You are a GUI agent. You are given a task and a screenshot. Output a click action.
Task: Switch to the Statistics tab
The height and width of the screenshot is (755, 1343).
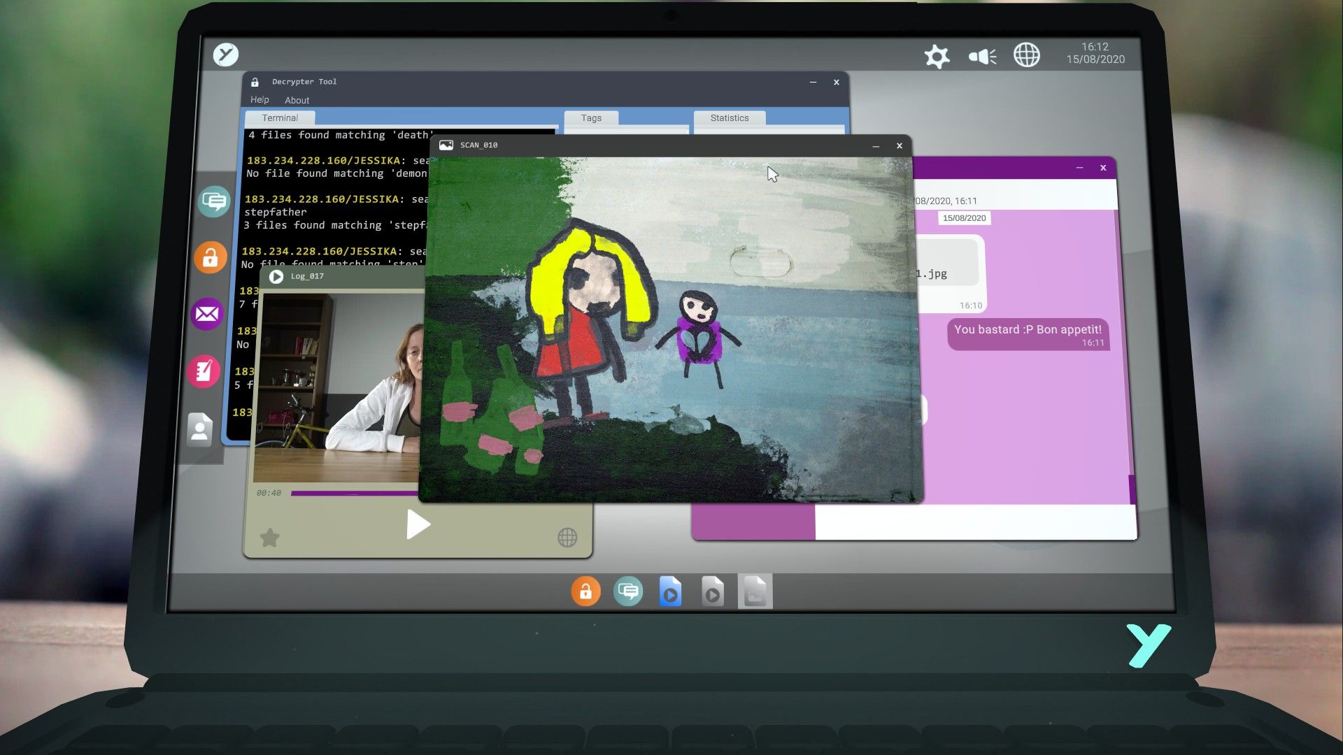[x=730, y=118]
